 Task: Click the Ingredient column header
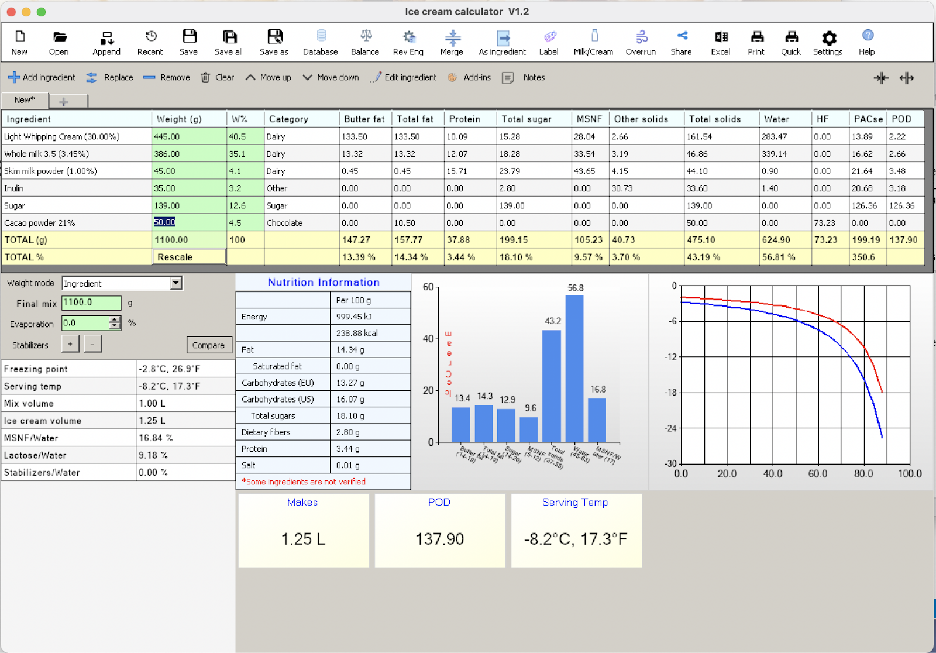[x=77, y=119]
